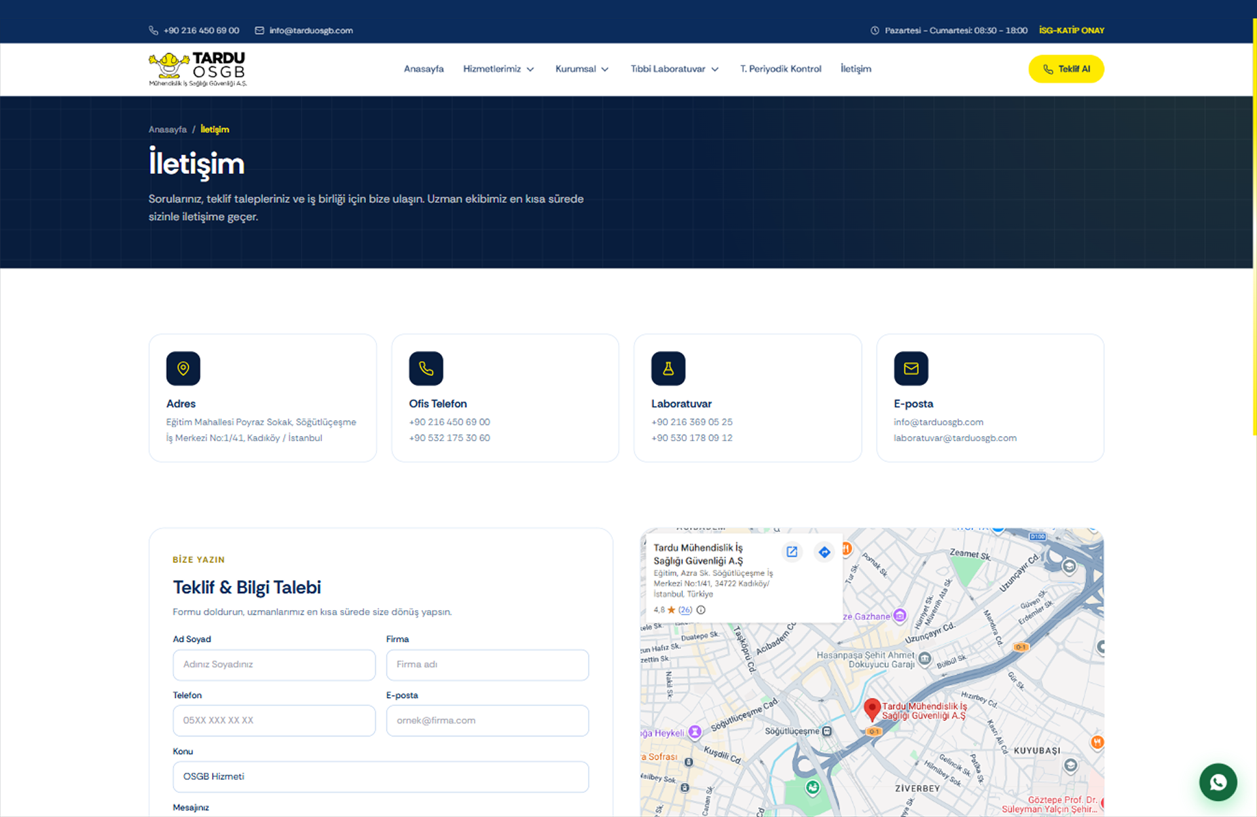The image size is (1257, 817).
Task: Open larger map via the map popup icon
Action: [x=792, y=552]
